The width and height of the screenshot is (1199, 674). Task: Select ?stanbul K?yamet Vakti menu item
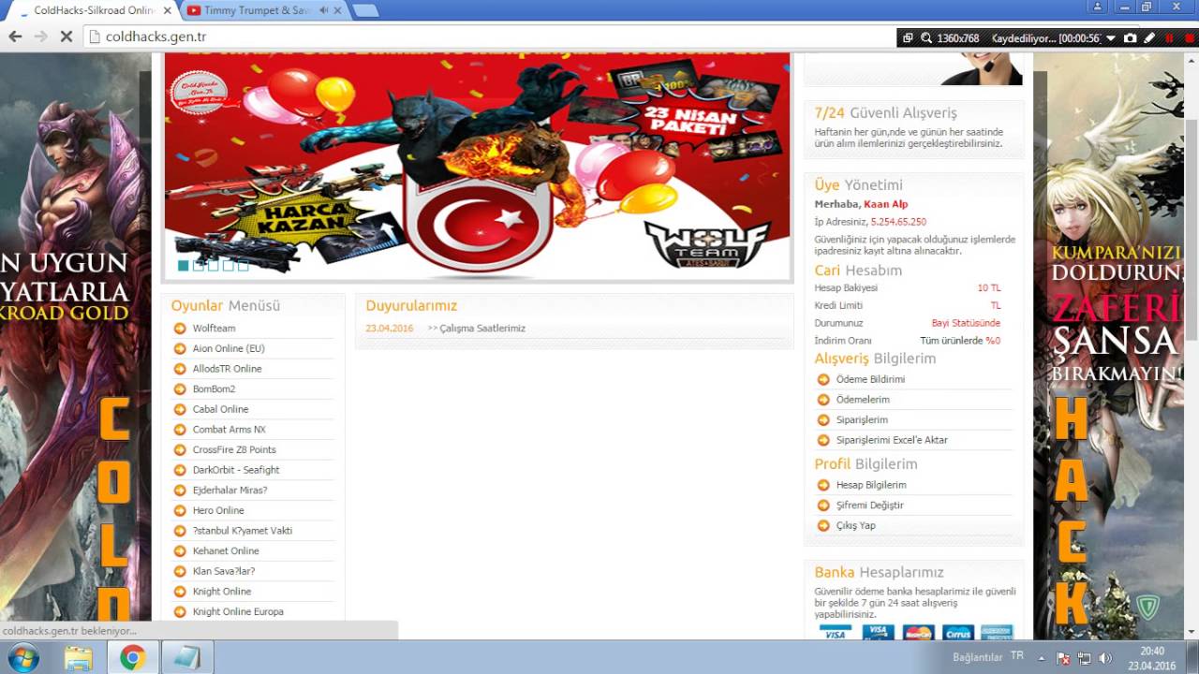(243, 531)
